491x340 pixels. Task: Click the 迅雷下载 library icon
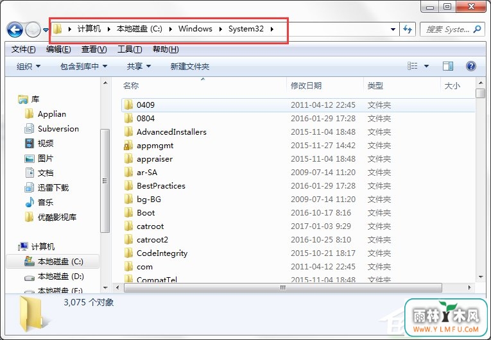pos(29,187)
